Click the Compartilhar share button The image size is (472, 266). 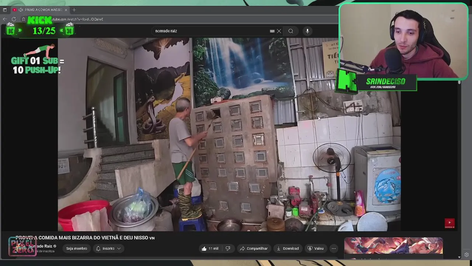point(254,249)
